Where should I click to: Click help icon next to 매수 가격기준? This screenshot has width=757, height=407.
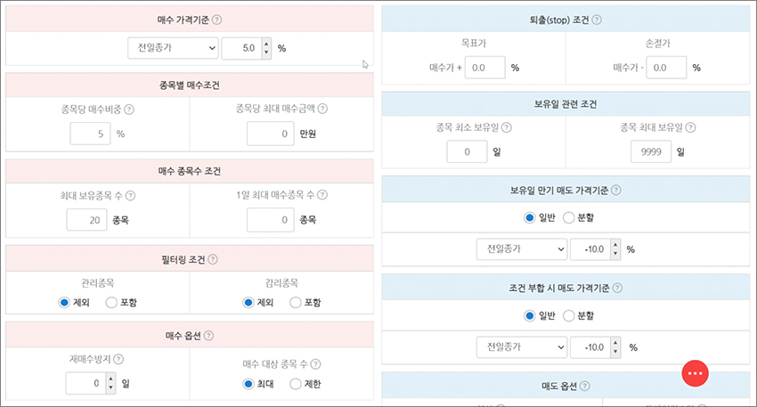click(216, 20)
